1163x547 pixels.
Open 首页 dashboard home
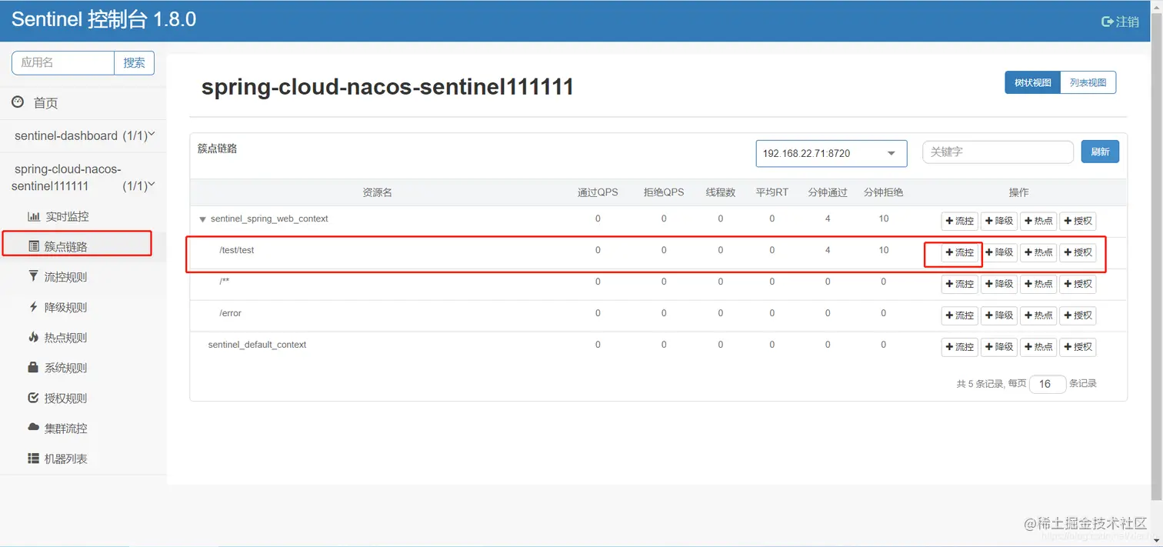tap(45, 103)
